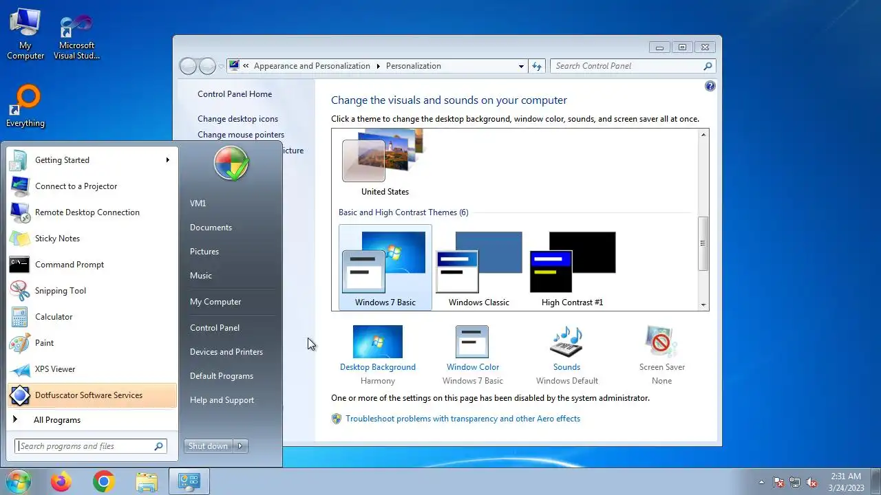Image resolution: width=881 pixels, height=495 pixels.
Task: Click Control Panel taskbar button
Action: [189, 482]
